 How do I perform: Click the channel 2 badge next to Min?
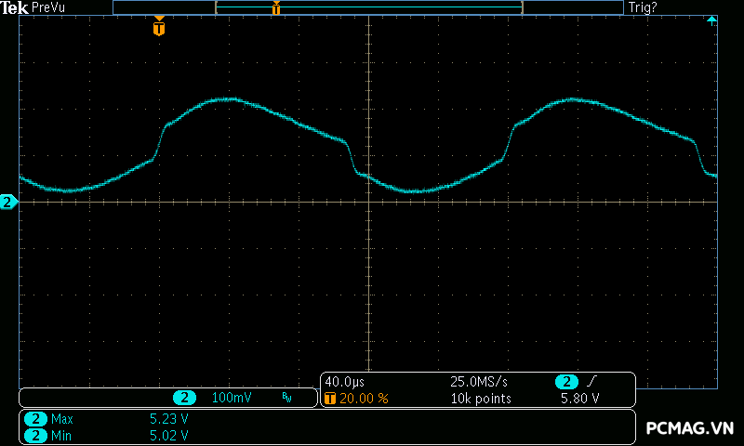[x=35, y=435]
